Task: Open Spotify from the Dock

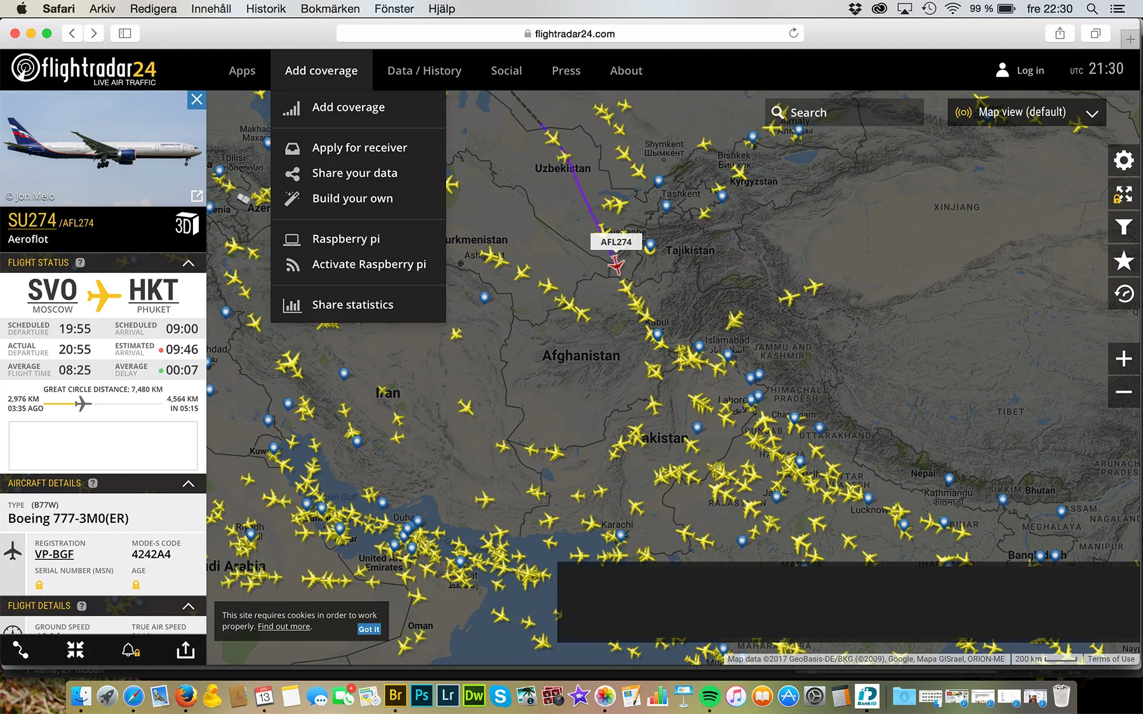Action: click(709, 696)
